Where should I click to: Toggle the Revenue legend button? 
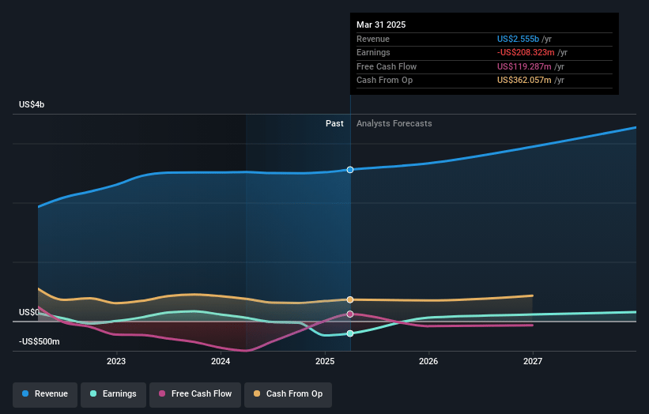coord(45,394)
